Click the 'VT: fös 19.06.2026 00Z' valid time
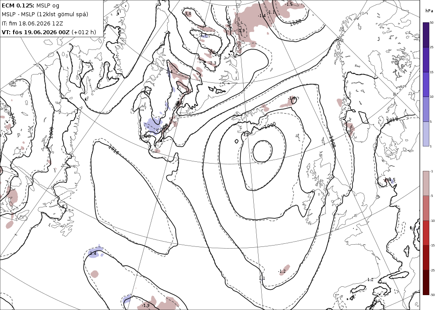The height and width of the screenshot is (310, 439). click(36, 32)
